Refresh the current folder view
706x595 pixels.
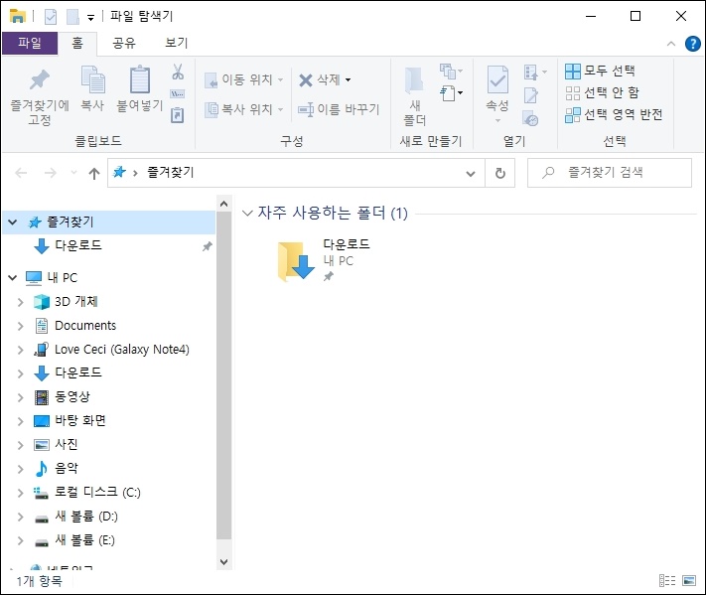[x=500, y=173]
